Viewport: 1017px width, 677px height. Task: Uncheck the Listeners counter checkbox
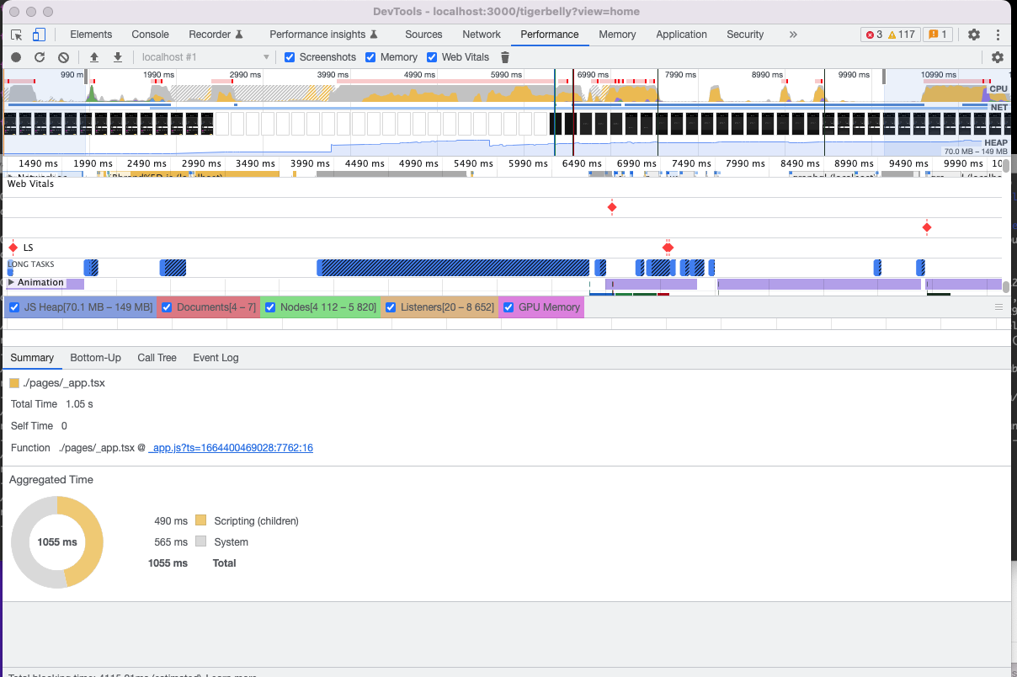[390, 307]
